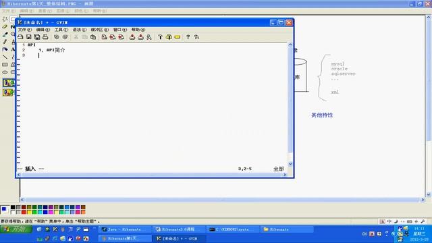Click the system tray clock
The height and width of the screenshot is (243, 432).
pos(419,234)
